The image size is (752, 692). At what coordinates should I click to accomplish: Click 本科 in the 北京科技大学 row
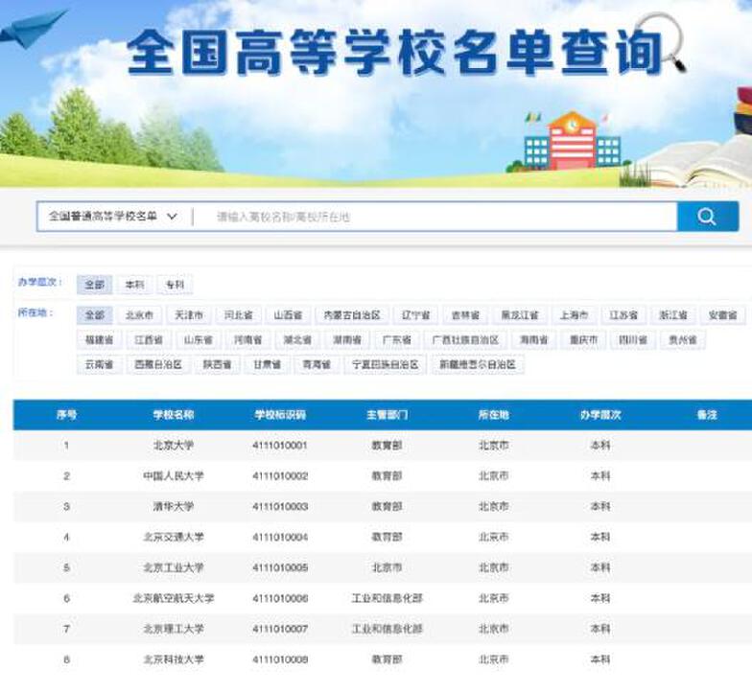(x=600, y=659)
